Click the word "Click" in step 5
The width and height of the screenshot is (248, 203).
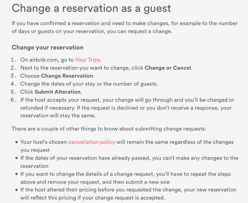pos(27,92)
